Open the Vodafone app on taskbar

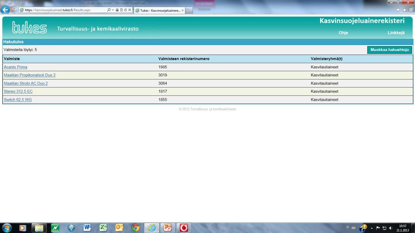[x=184, y=228]
